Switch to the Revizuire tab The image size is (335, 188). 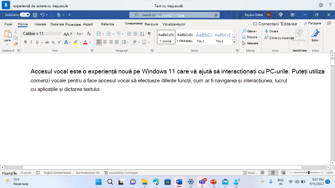pos(151,24)
